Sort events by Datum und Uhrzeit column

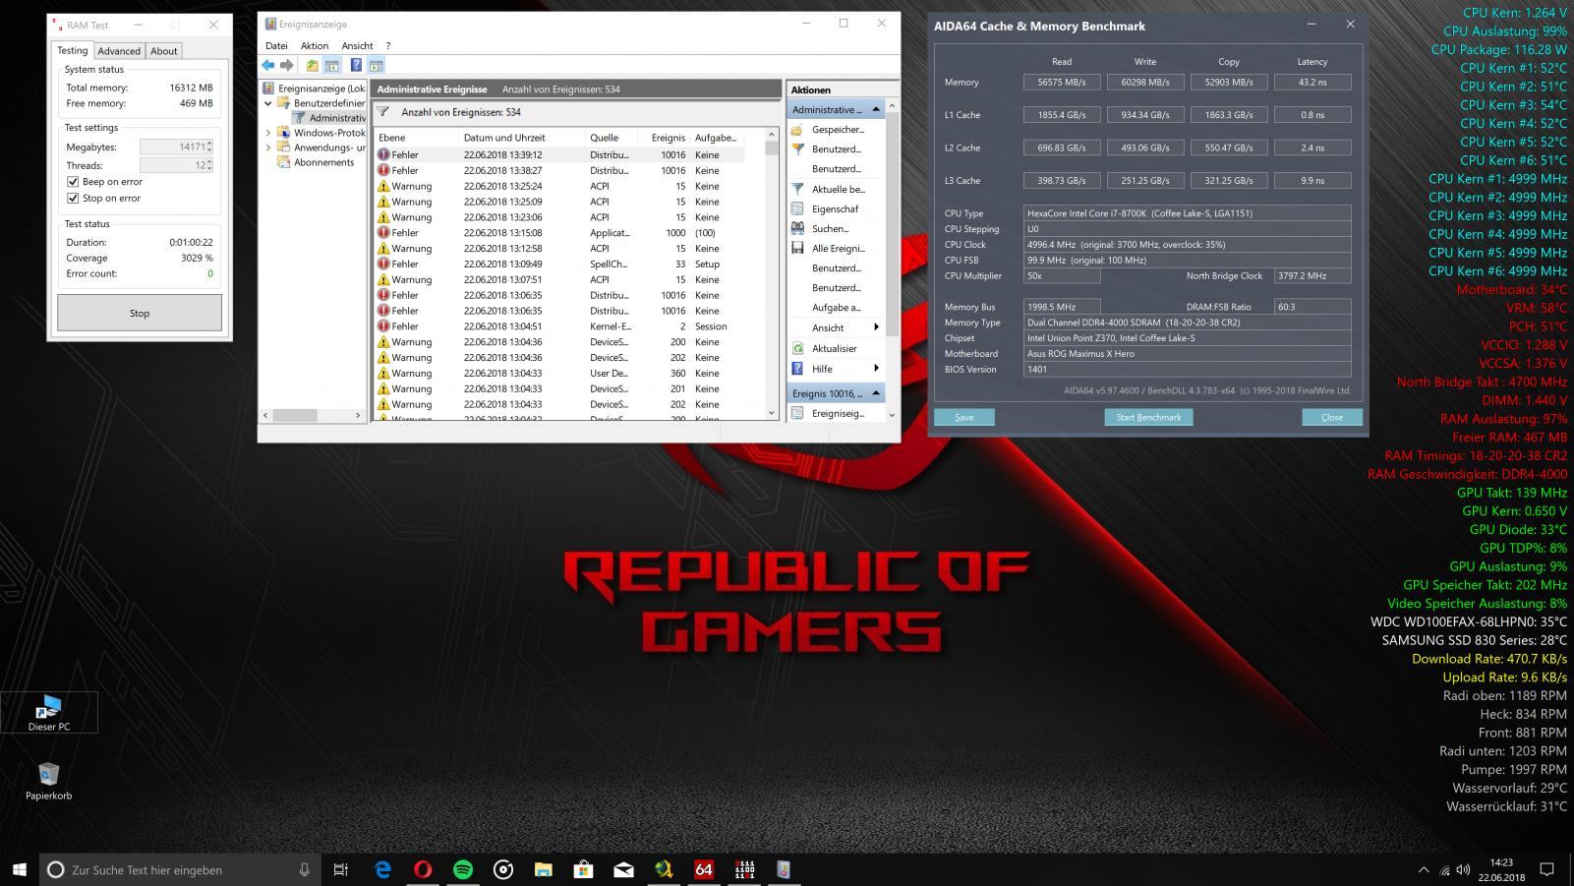coord(521,138)
